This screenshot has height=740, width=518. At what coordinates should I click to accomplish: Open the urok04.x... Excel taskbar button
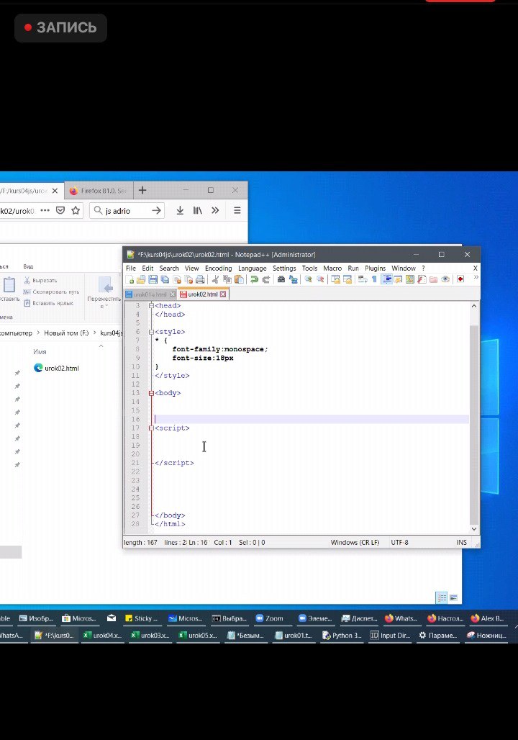coord(102,635)
